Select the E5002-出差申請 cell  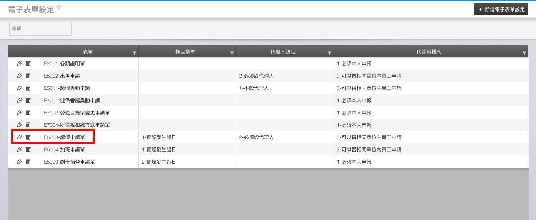[x=90, y=76]
